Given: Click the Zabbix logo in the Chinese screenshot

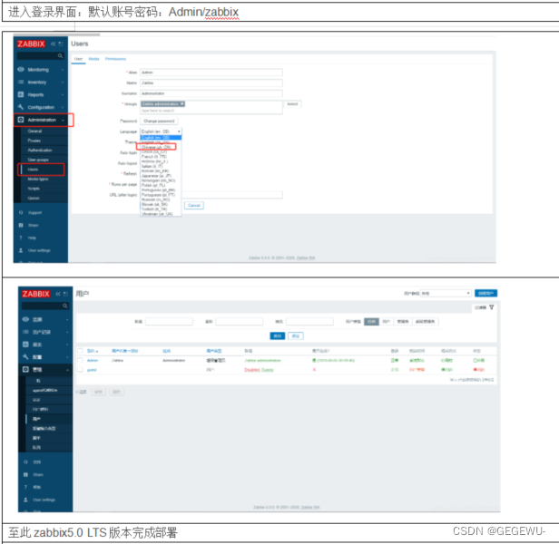Looking at the screenshot, I should coord(35,294).
